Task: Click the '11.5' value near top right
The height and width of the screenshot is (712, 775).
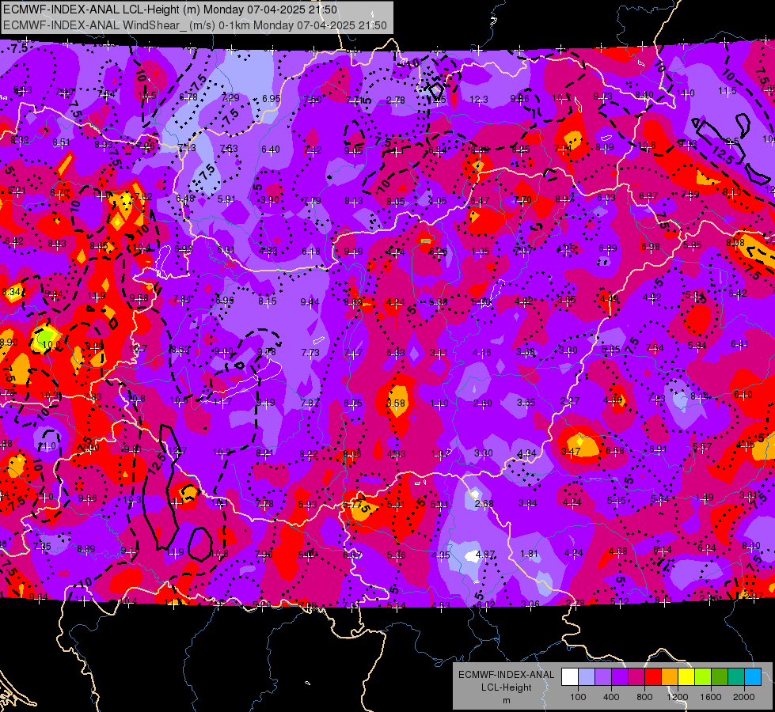Action: point(728,91)
